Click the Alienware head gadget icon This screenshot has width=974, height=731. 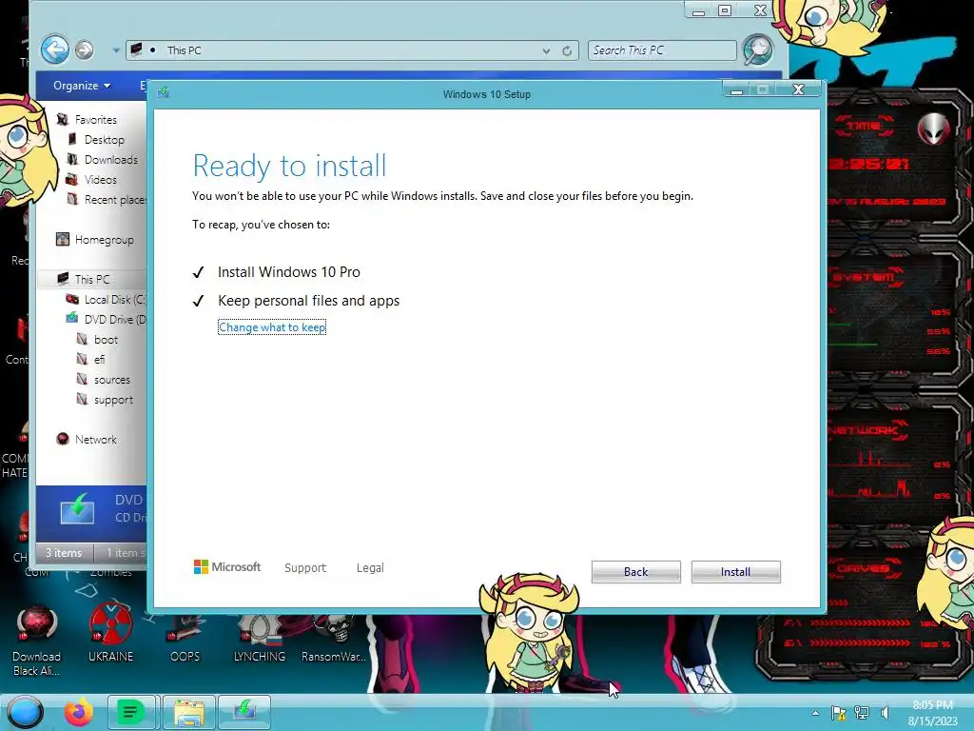[934, 128]
